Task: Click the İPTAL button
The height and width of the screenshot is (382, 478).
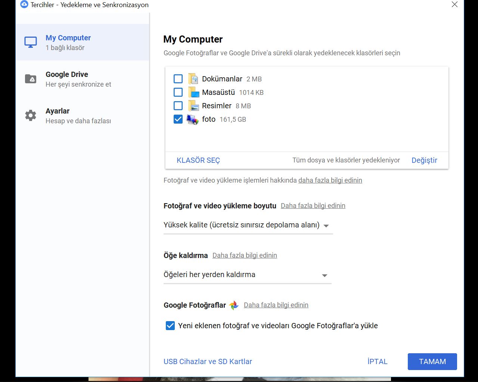Action: pos(377,361)
